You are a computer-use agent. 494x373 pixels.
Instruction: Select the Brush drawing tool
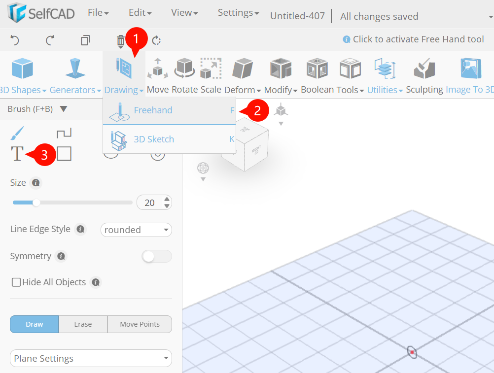coord(17,133)
